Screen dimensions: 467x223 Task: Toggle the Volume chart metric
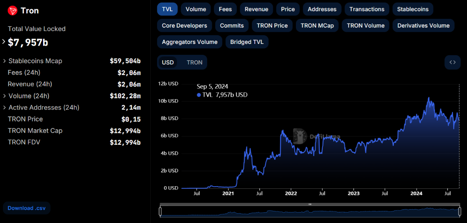(x=196, y=9)
